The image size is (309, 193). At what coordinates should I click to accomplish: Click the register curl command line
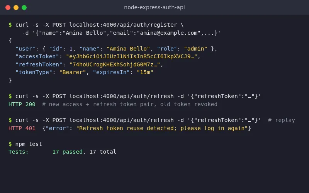96,25
